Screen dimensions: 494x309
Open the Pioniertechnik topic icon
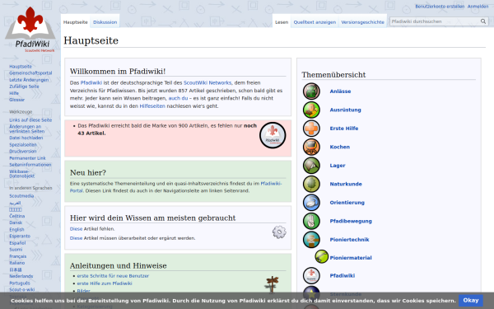tap(311, 240)
